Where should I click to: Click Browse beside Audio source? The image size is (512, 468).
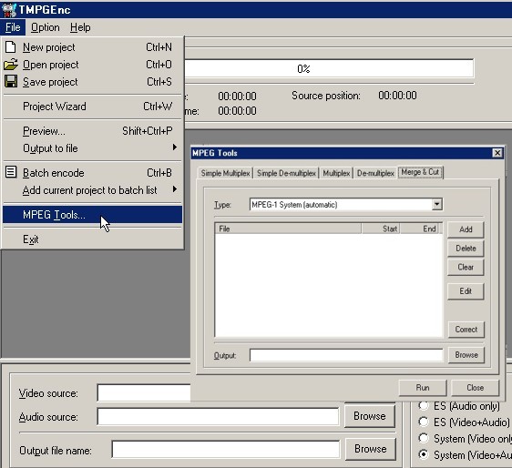[x=370, y=416]
